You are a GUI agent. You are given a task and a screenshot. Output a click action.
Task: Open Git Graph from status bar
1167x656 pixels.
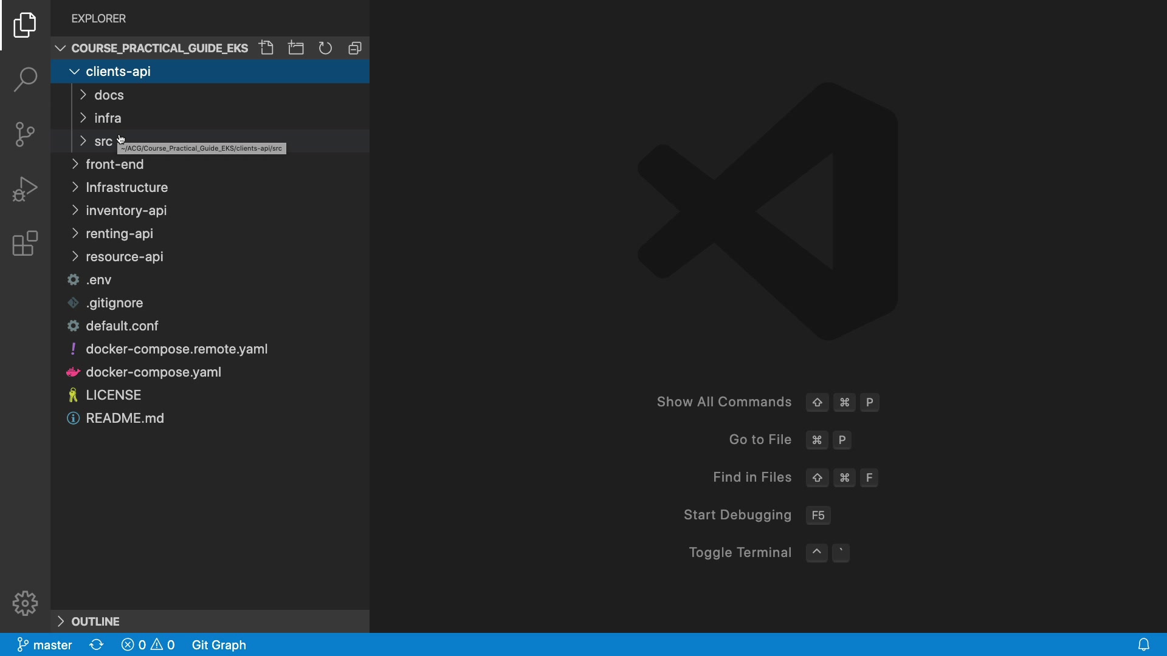pyautogui.click(x=219, y=645)
